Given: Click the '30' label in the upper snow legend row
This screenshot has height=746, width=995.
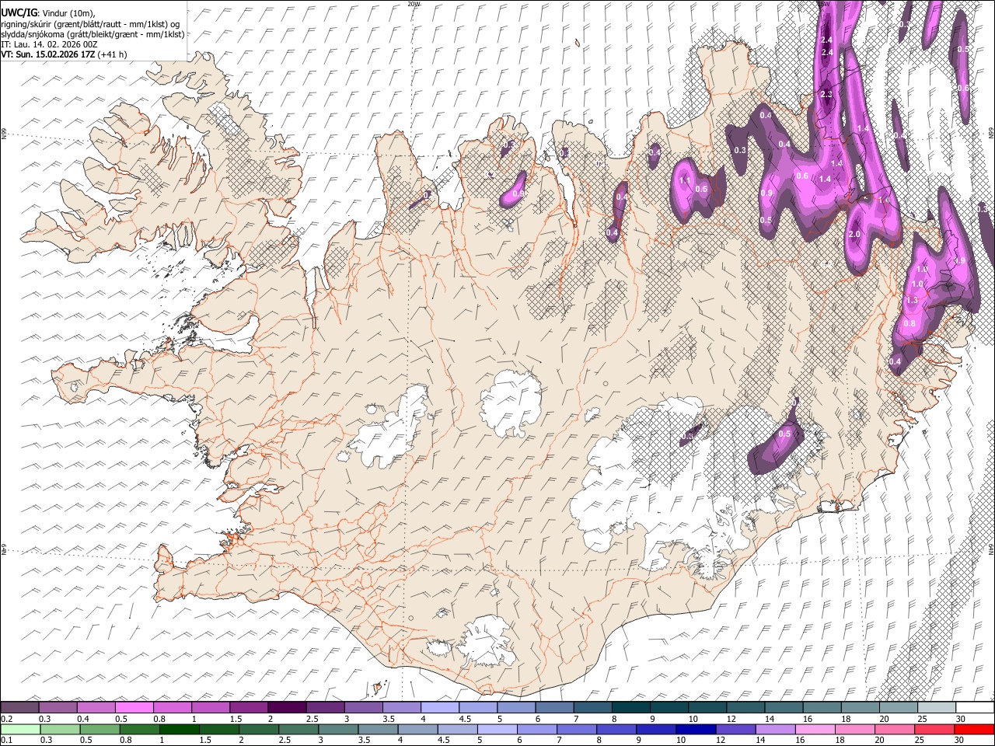Looking at the screenshot, I should click(961, 719).
